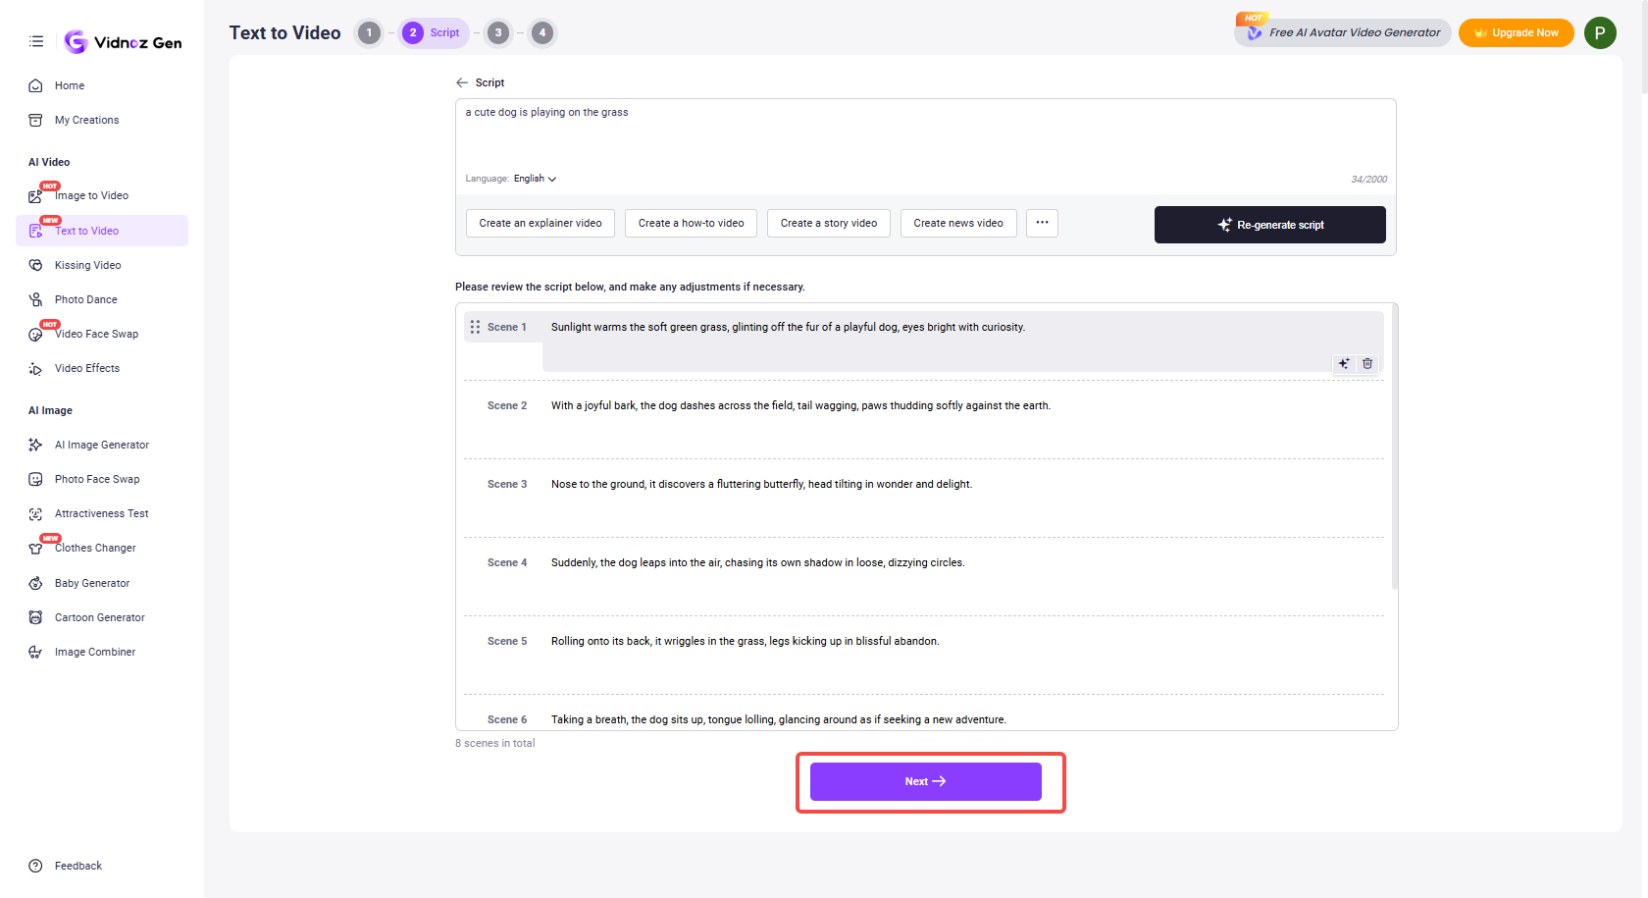Screen dimensions: 1648x898
Task: Click the Scene 6 script text
Action: [x=779, y=719]
